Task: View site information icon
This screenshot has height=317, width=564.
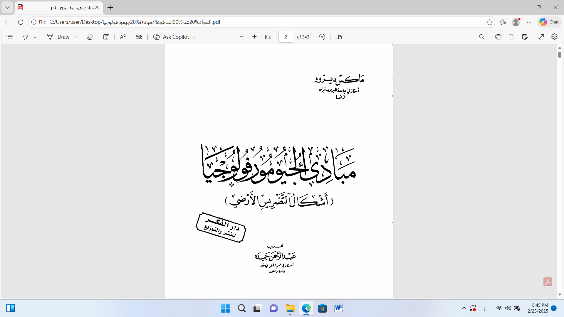Action: pos(34,22)
